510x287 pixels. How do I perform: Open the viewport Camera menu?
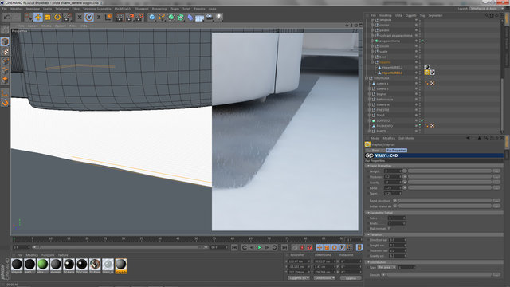tap(33, 26)
